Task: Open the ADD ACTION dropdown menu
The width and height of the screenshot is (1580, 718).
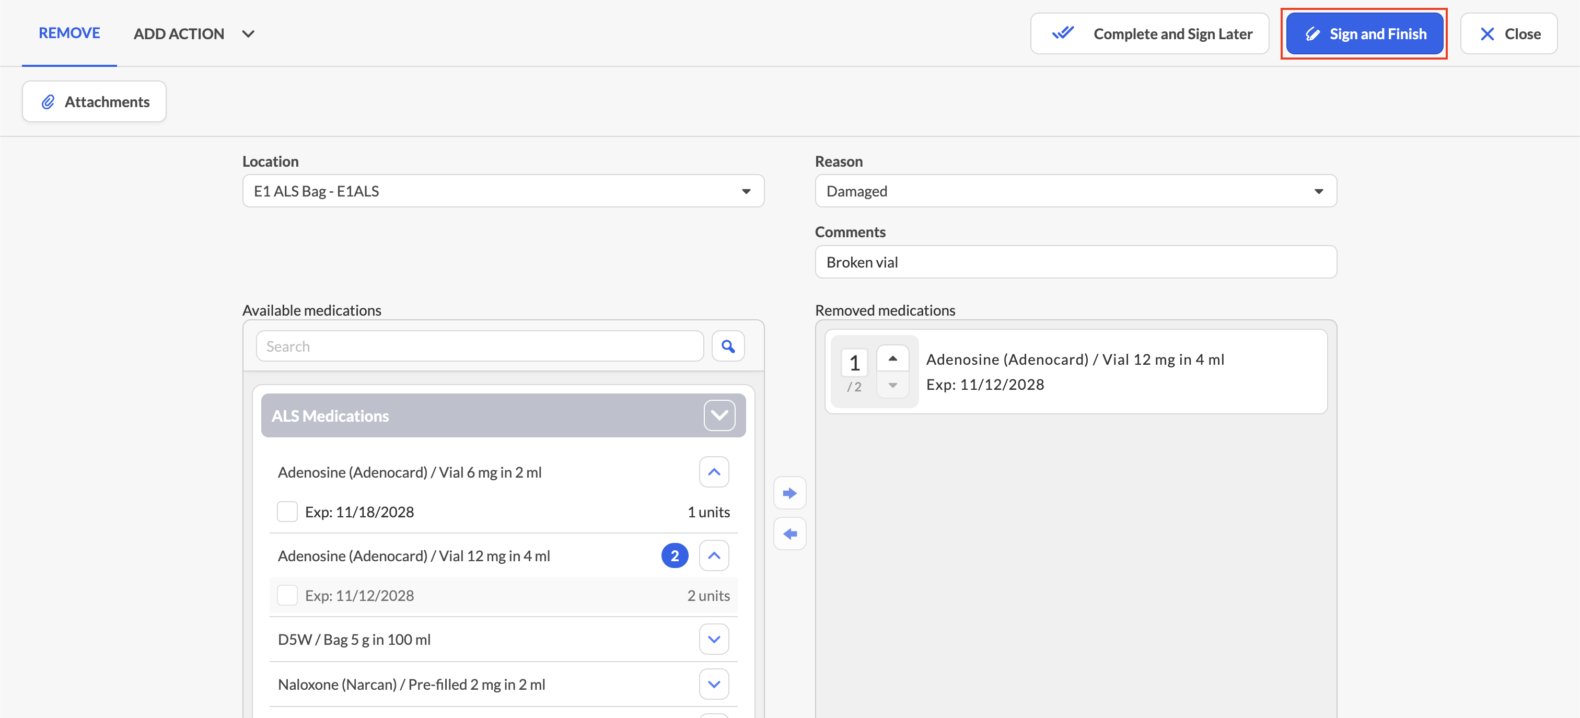Action: [194, 34]
